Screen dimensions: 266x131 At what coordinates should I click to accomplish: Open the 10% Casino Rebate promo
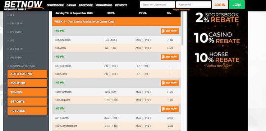pos(217,38)
